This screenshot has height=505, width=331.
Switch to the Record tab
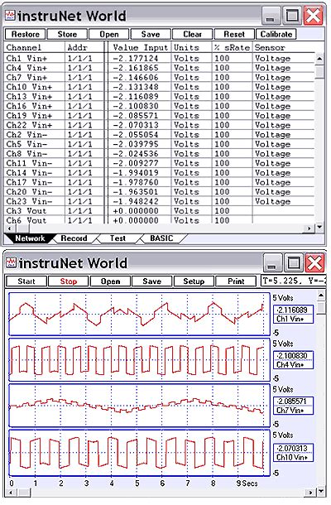pos(74,238)
